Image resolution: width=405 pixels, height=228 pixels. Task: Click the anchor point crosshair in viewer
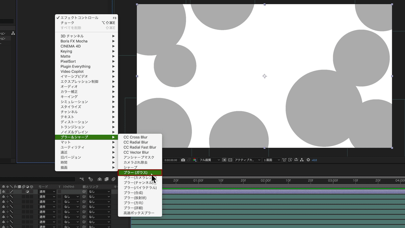pos(265,76)
